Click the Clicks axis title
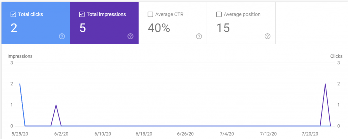 (336, 56)
